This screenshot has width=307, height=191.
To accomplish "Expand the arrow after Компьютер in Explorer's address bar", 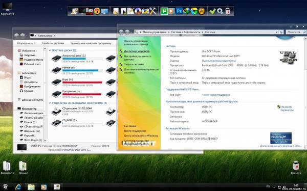I will click(54, 36).
